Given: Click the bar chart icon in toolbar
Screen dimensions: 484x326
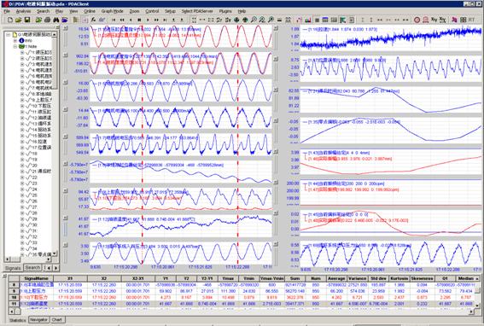Looking at the screenshot, I should pos(308,20).
